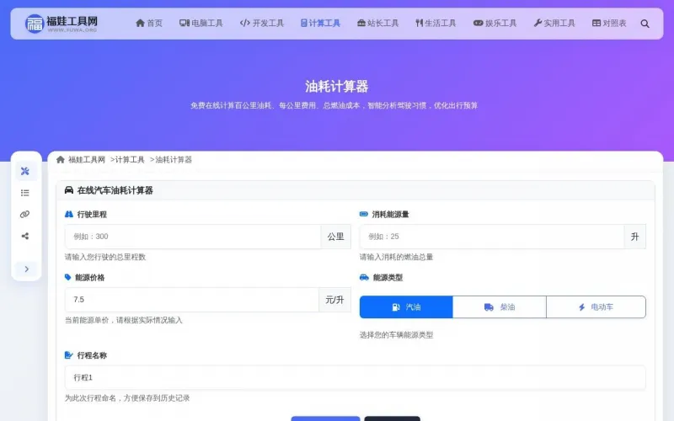The height and width of the screenshot is (421, 674).
Task: Click the 元/升 unit label
Action: tap(334, 300)
